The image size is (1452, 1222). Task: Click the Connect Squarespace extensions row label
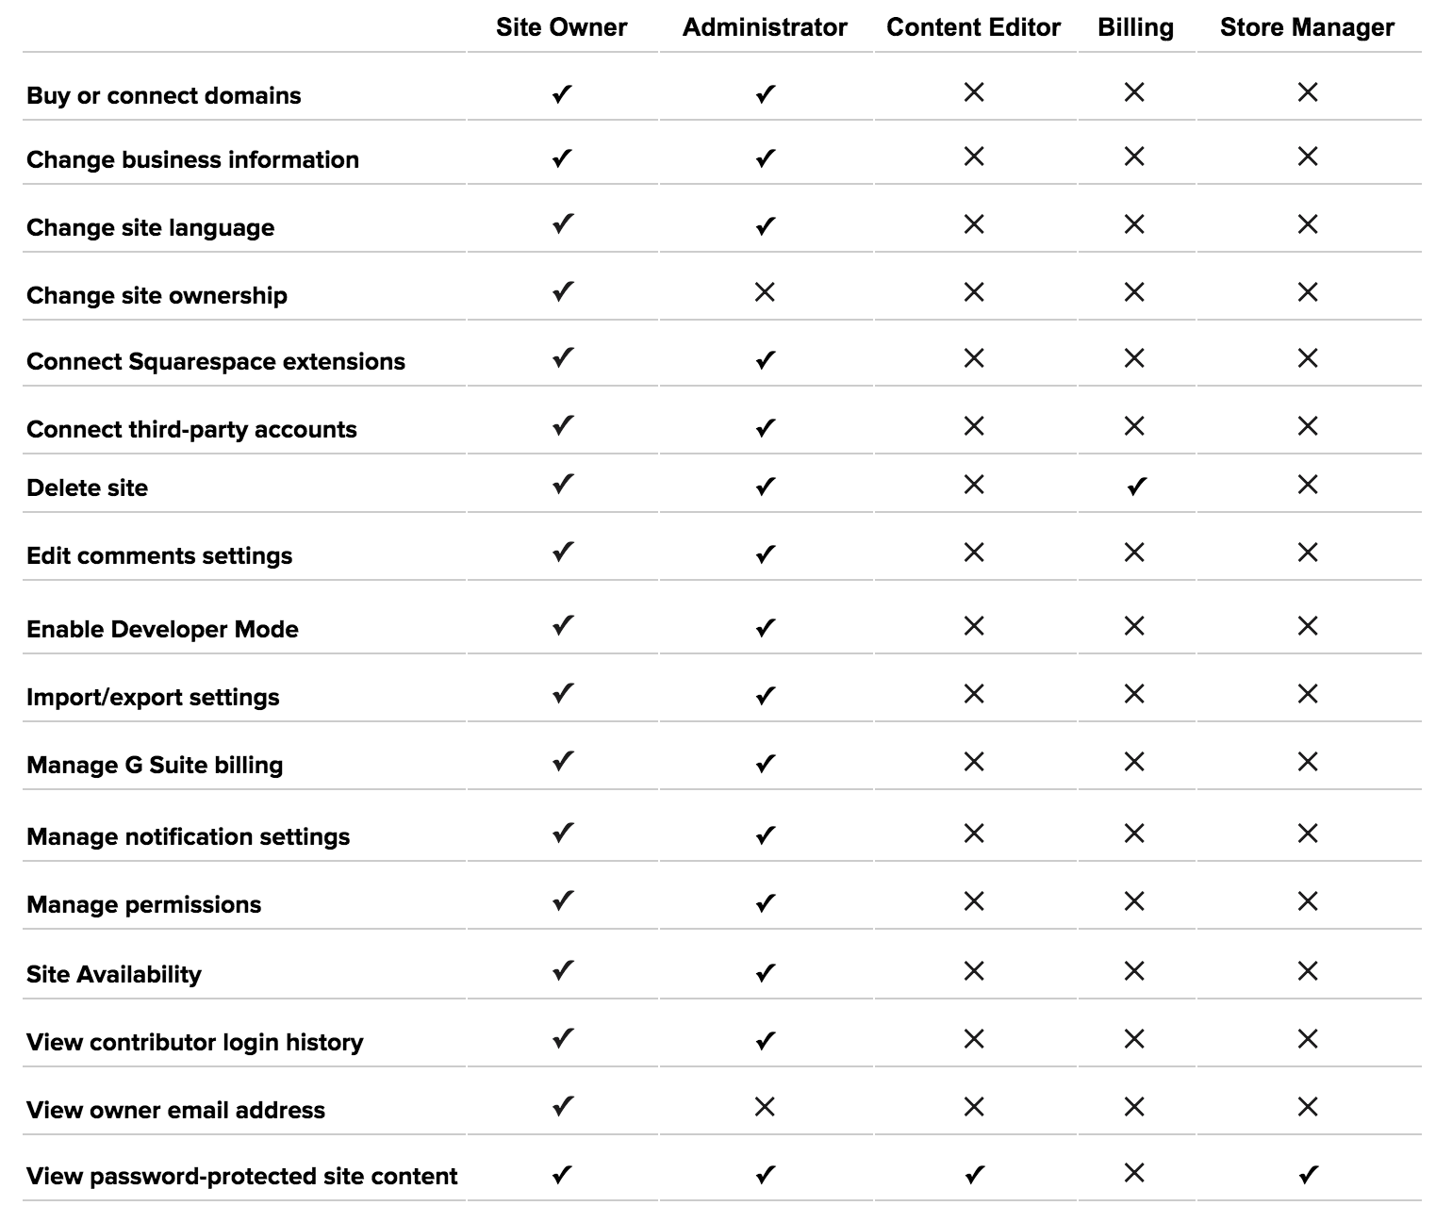point(216,362)
